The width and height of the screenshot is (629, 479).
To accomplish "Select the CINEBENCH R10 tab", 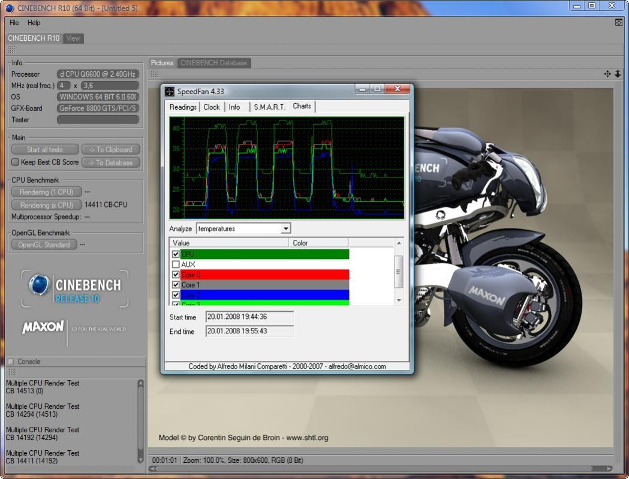I will (x=34, y=38).
